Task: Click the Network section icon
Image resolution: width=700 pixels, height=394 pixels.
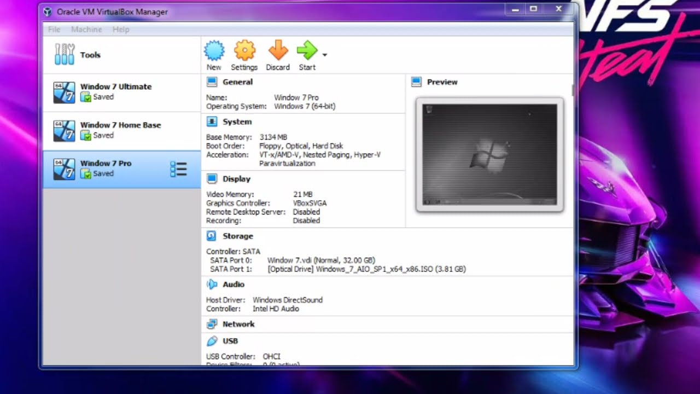Action: click(x=212, y=325)
